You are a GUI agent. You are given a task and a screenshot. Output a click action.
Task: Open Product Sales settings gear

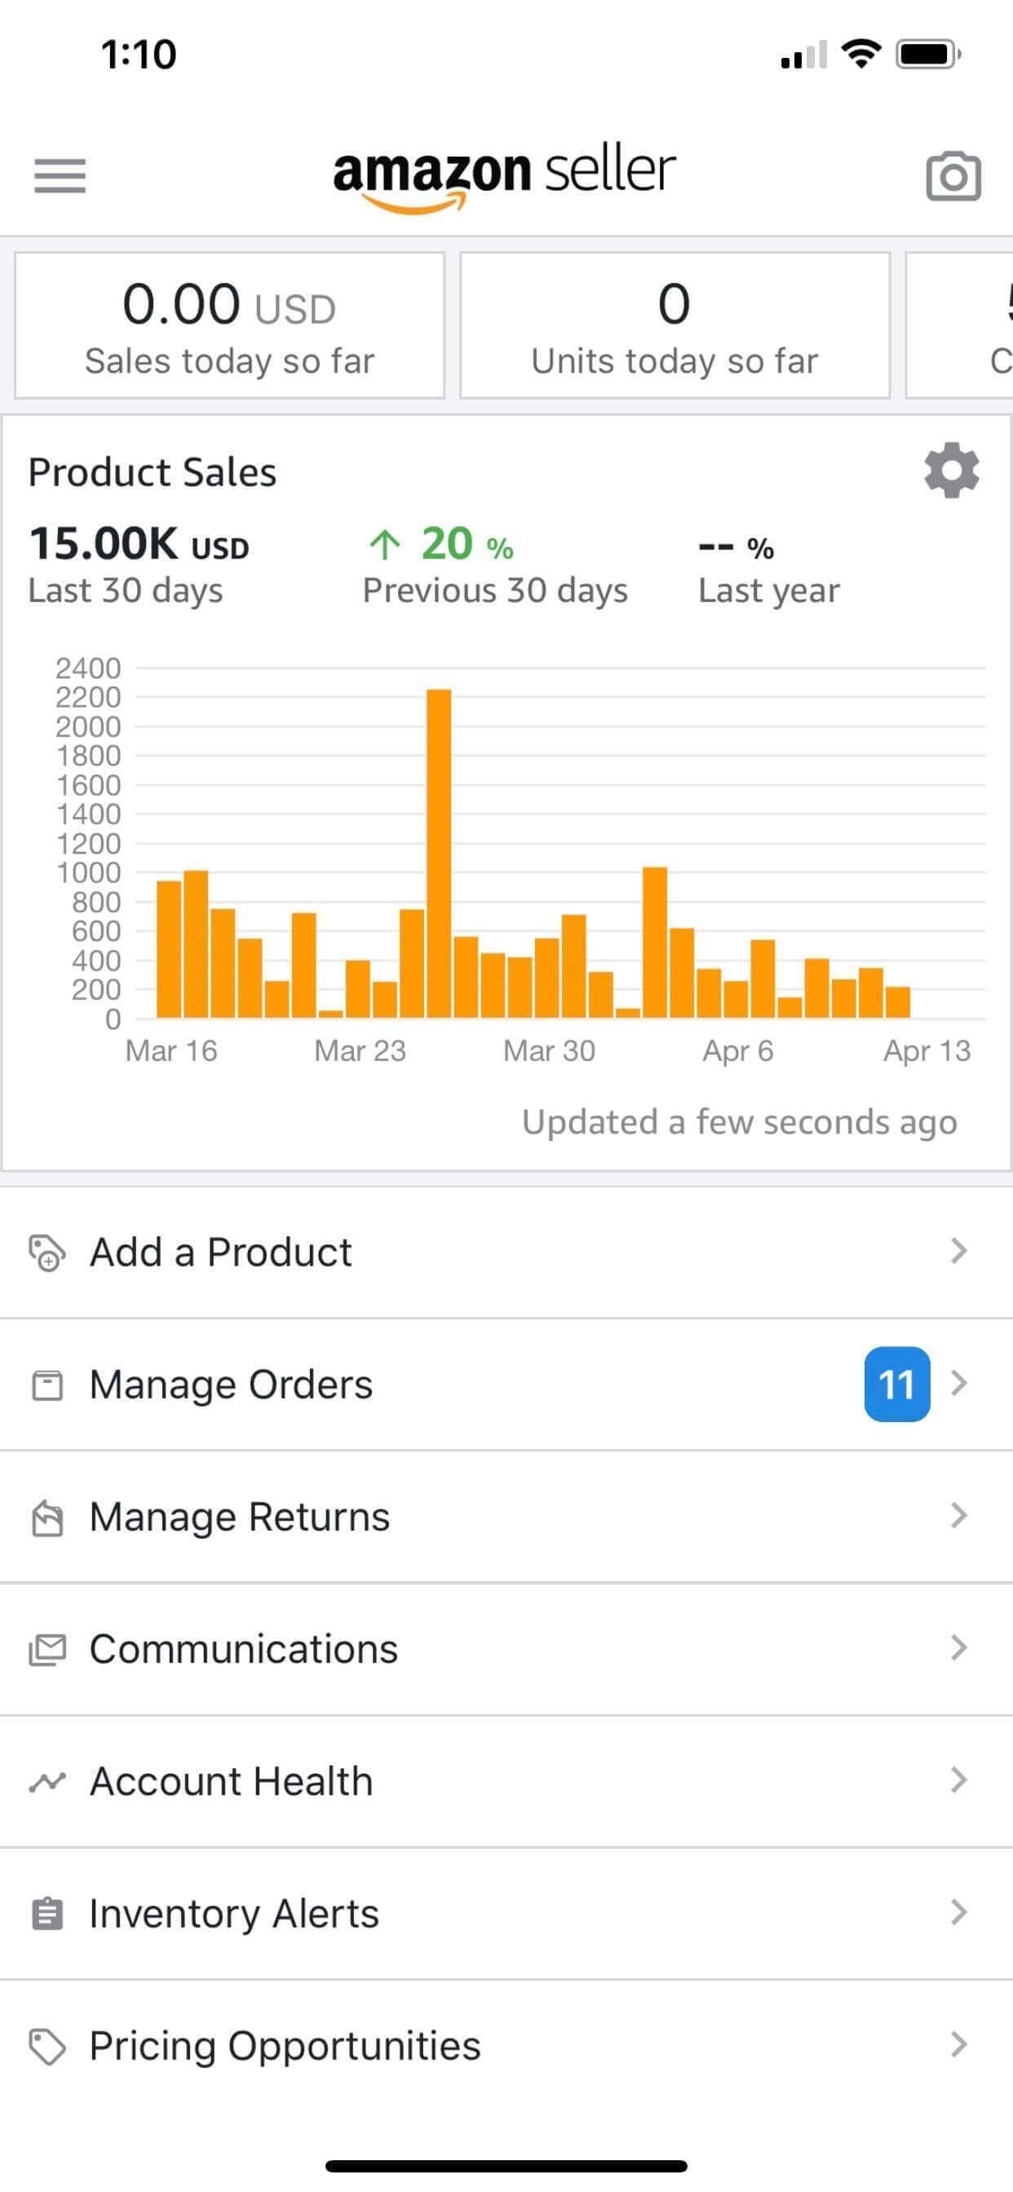[951, 470]
